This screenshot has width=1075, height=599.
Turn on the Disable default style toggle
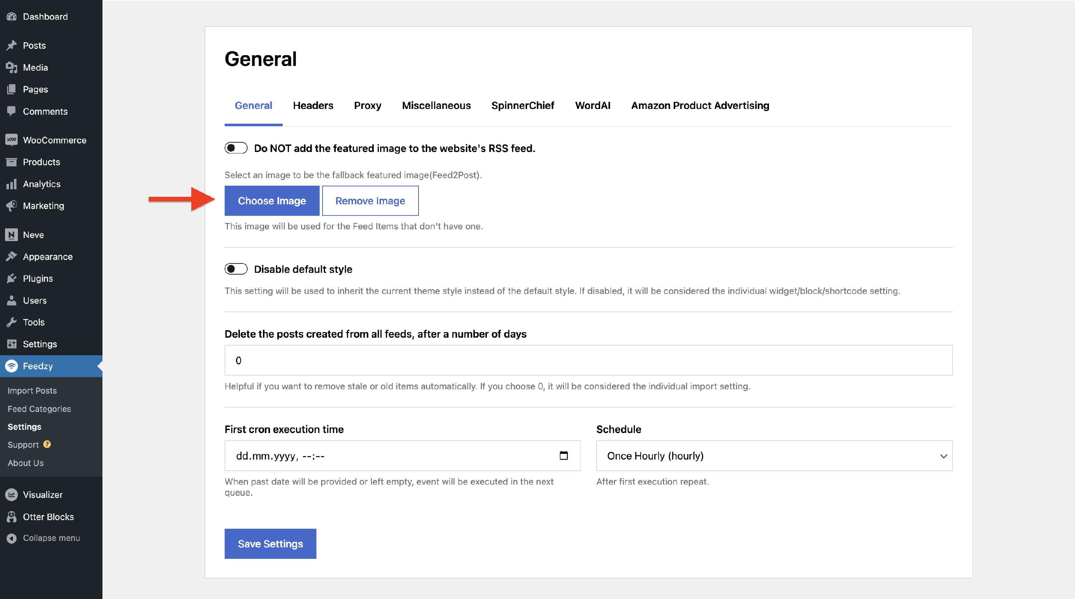tap(236, 269)
